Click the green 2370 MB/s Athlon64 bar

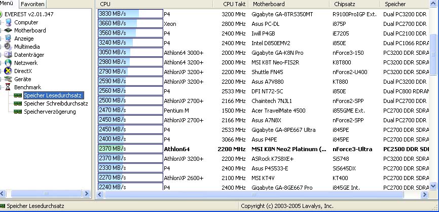tap(130, 149)
